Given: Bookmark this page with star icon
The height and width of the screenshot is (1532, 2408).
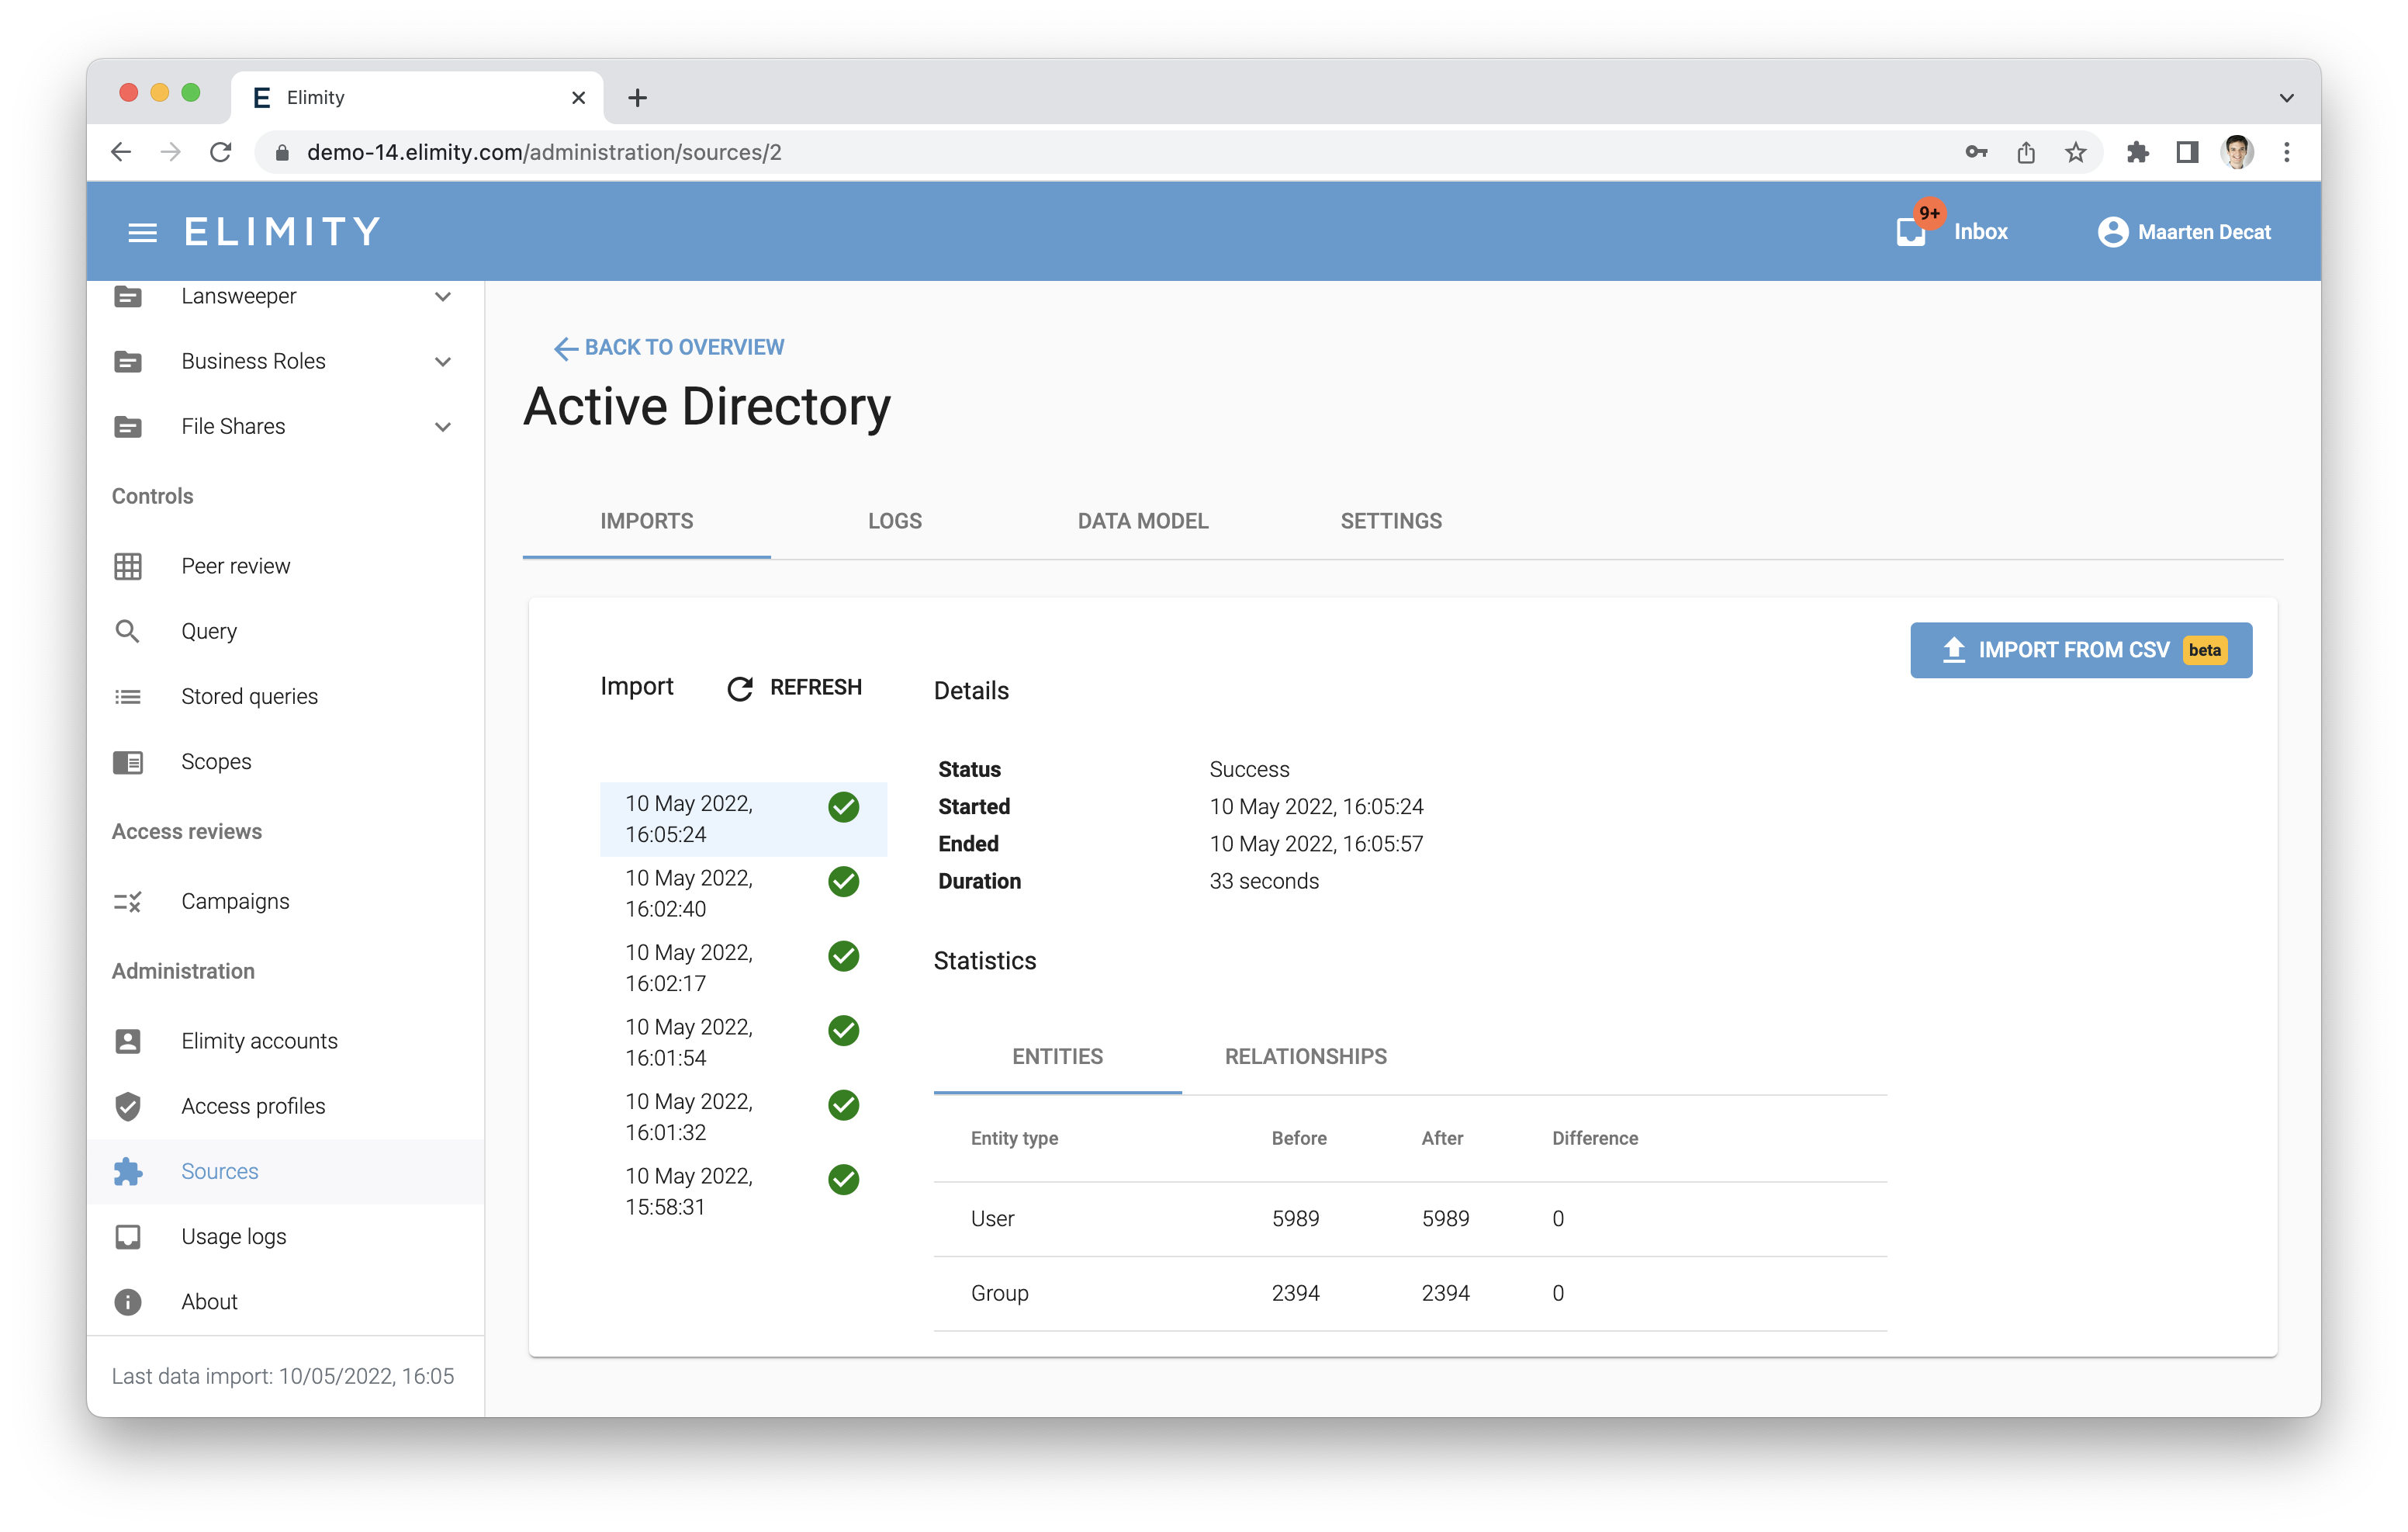Looking at the screenshot, I should pos(2076,152).
